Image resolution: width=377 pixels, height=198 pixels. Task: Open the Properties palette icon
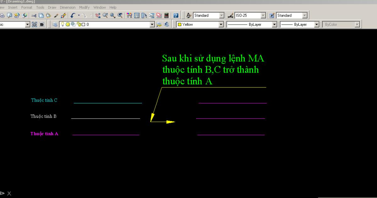(x=129, y=15)
